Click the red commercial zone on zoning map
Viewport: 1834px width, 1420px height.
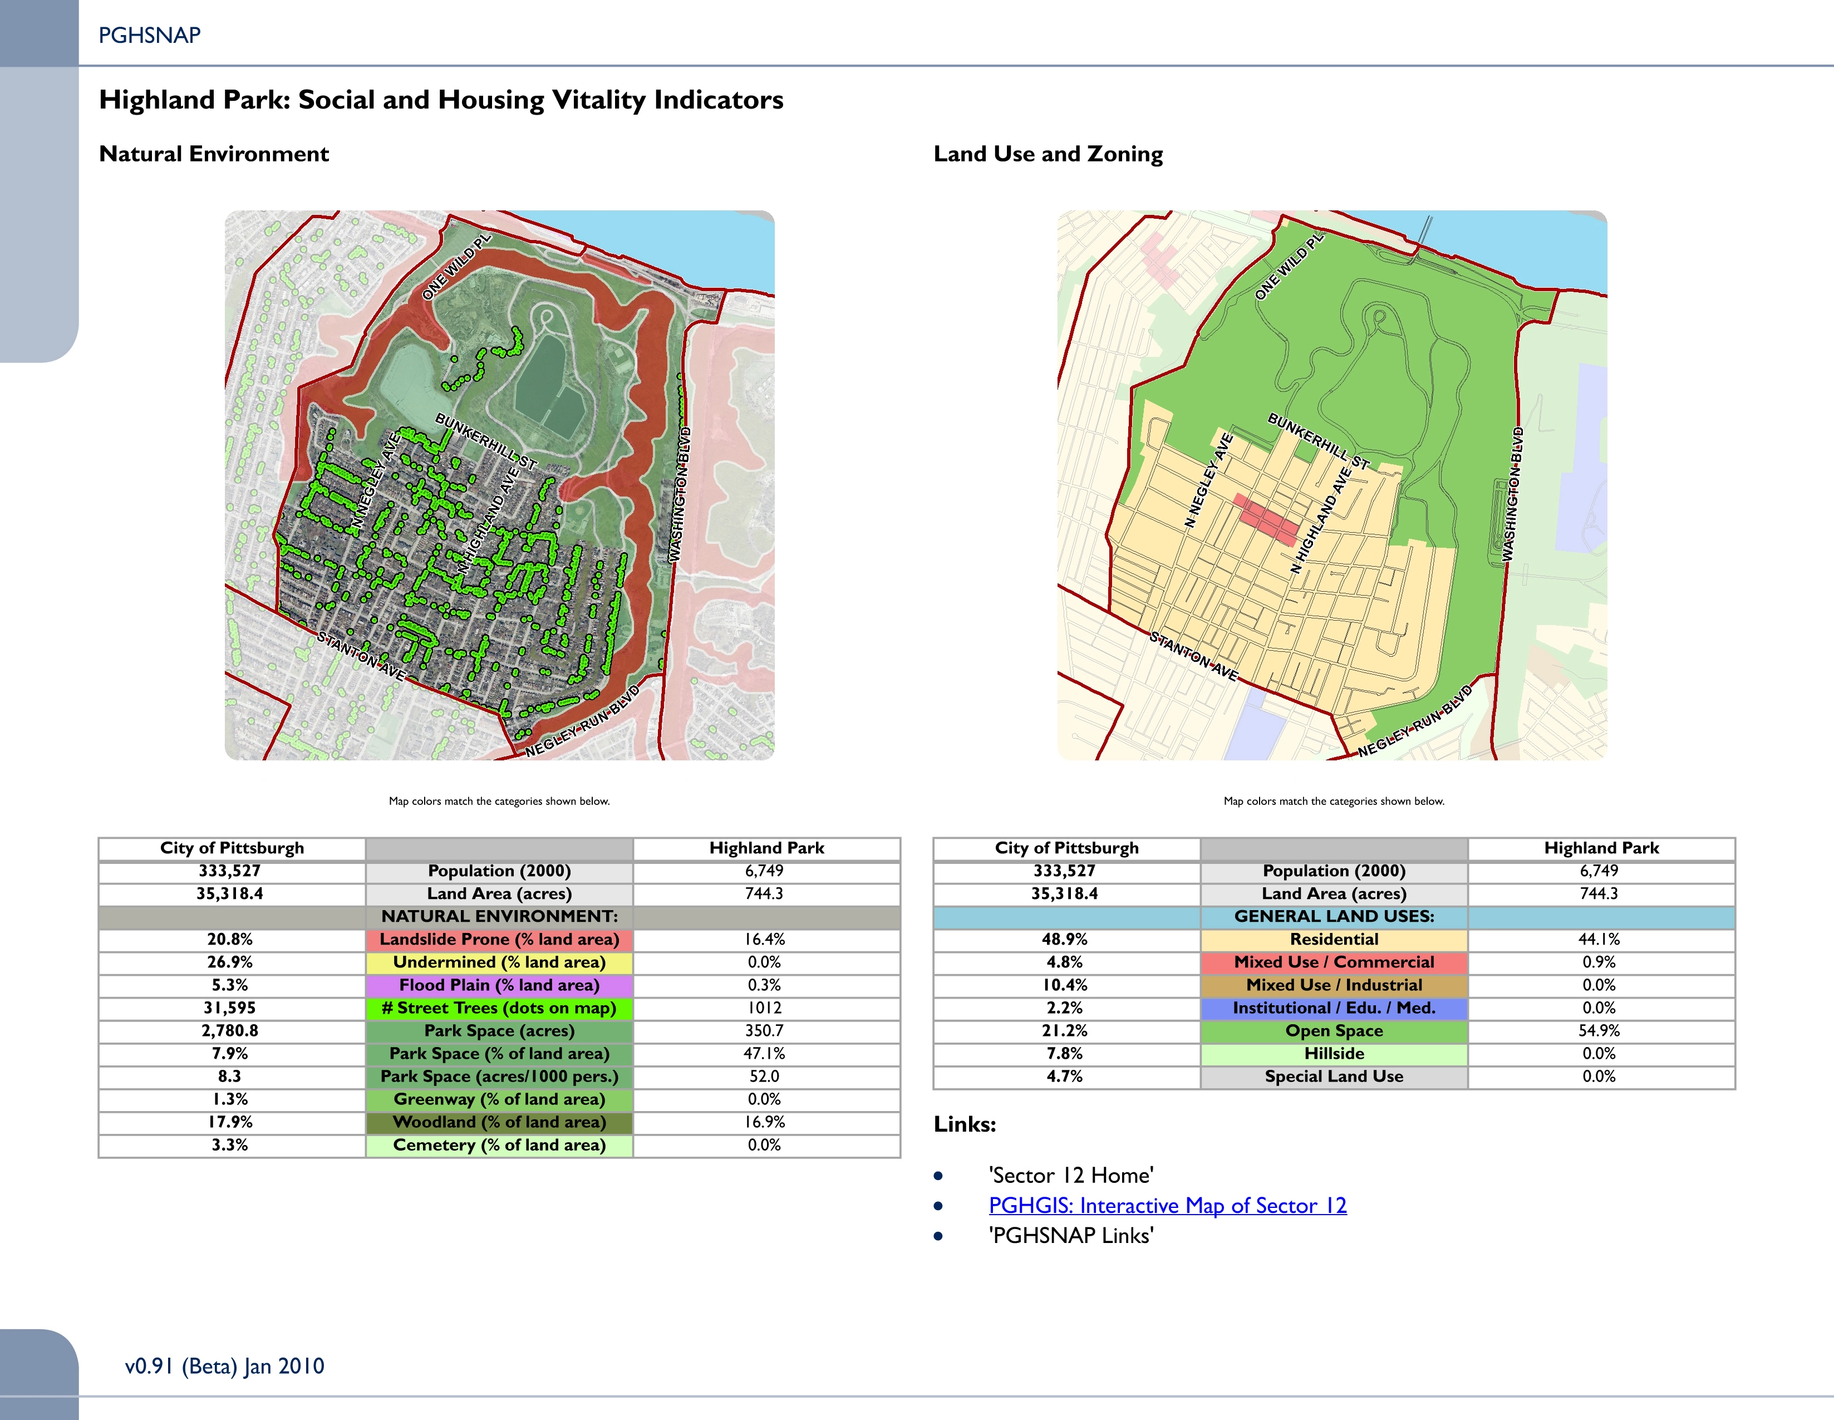(1267, 520)
